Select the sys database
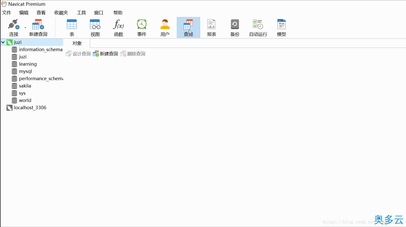Screen dimensions: 406x227 pos(22,93)
